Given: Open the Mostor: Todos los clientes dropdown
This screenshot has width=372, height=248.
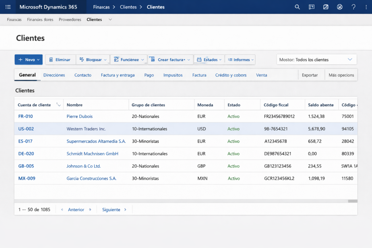Looking at the screenshot, I should [x=316, y=60].
